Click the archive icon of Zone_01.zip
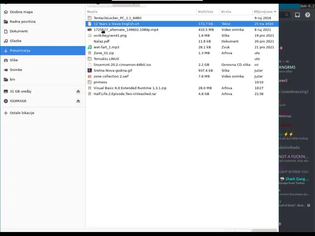 tap(90, 53)
